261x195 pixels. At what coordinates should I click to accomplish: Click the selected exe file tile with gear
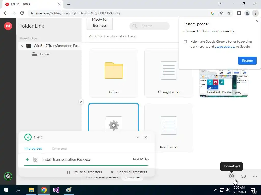click(x=114, y=117)
